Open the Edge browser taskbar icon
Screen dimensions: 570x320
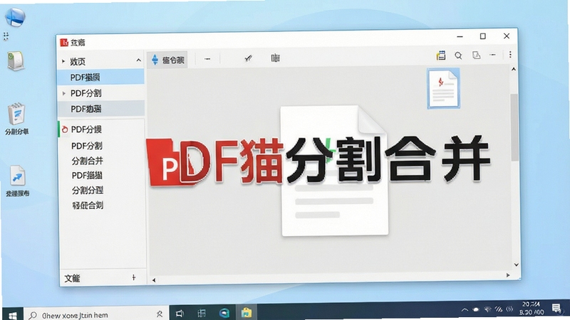(224, 313)
